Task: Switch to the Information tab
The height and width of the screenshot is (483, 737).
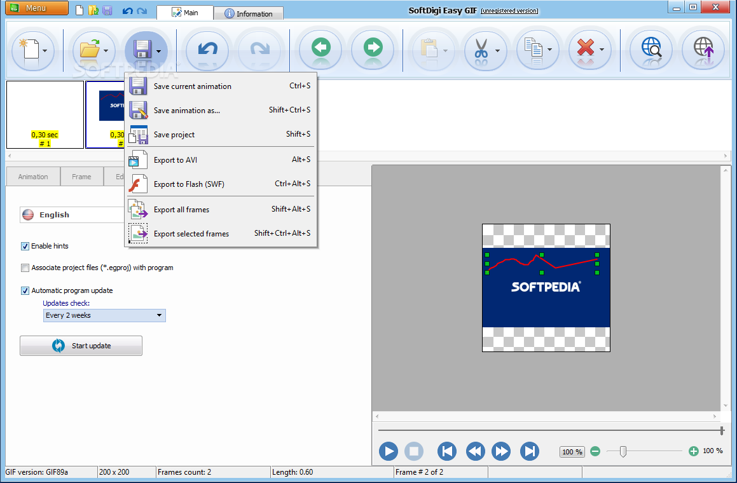Action: click(x=249, y=13)
